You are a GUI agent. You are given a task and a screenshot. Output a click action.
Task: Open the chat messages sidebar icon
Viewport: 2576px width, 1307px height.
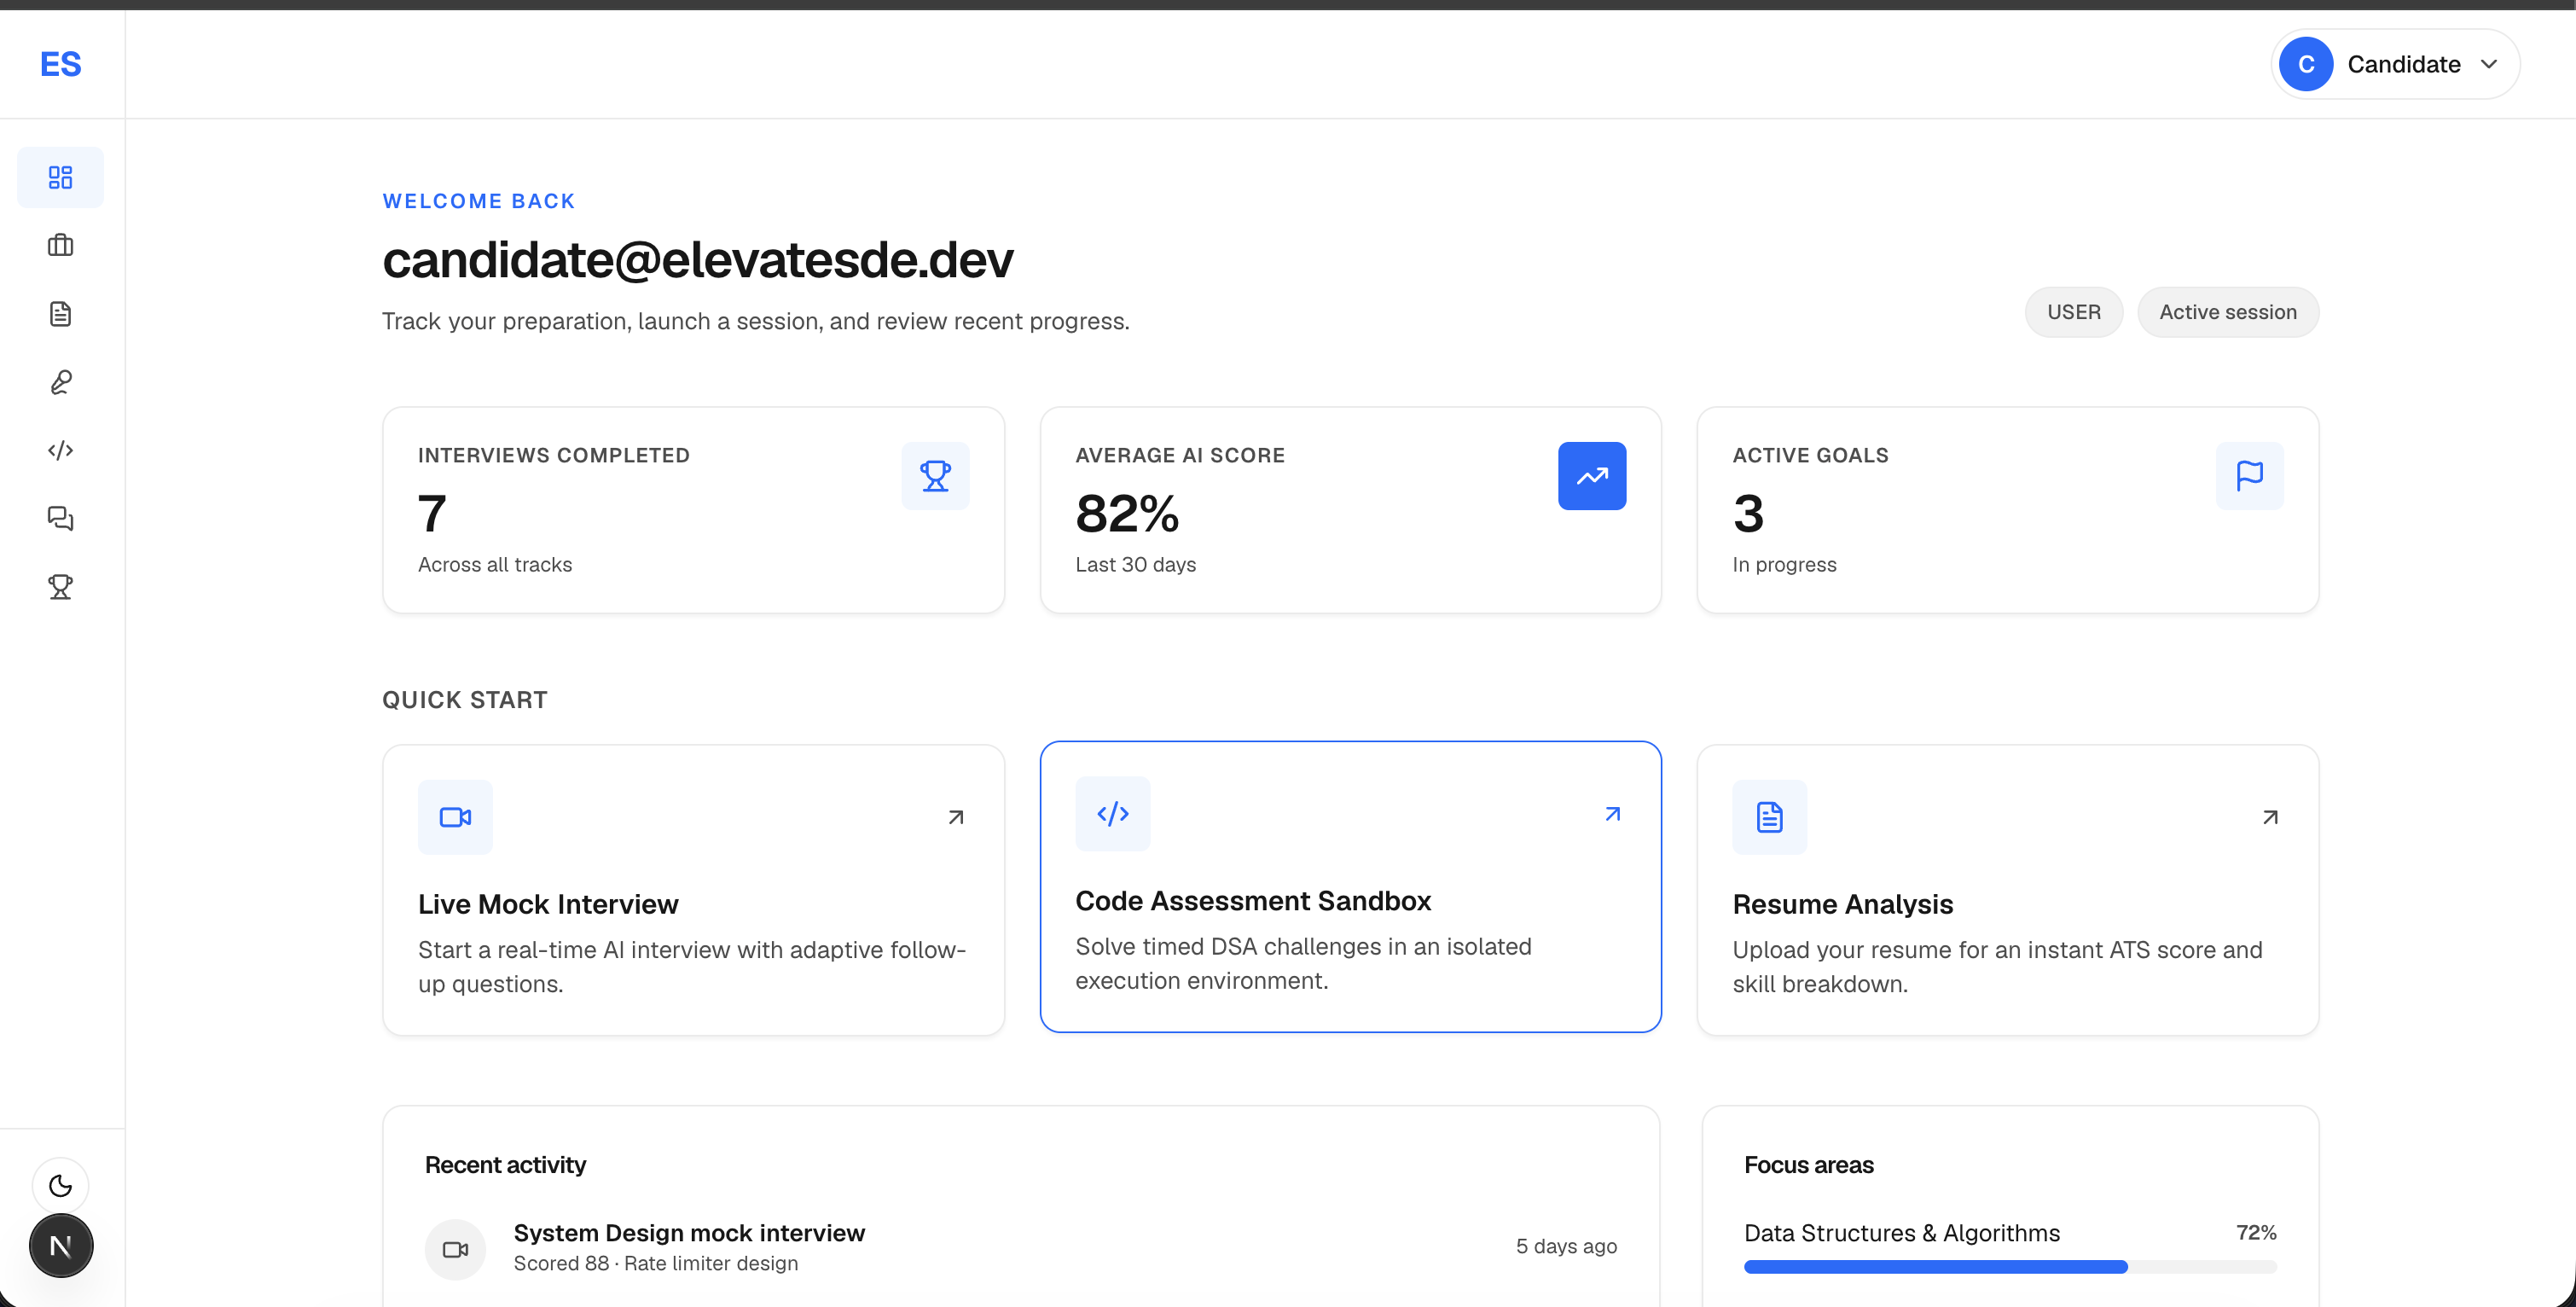pos(61,518)
